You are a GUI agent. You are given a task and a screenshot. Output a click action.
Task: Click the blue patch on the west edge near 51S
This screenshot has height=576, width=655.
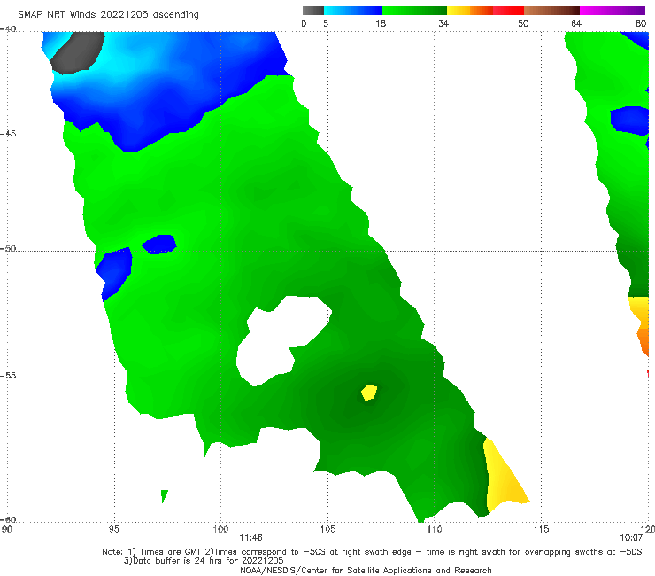[x=113, y=272]
